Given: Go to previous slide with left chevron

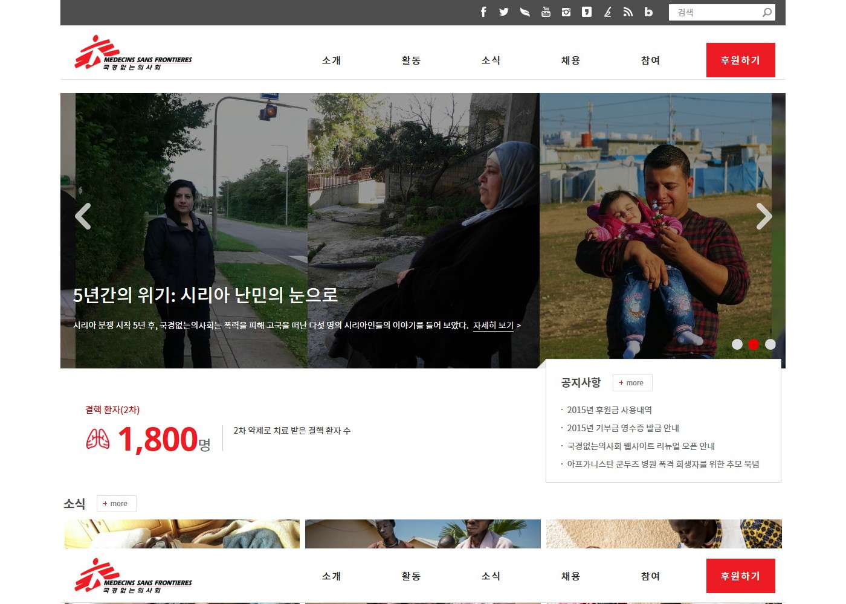Looking at the screenshot, I should point(83,216).
